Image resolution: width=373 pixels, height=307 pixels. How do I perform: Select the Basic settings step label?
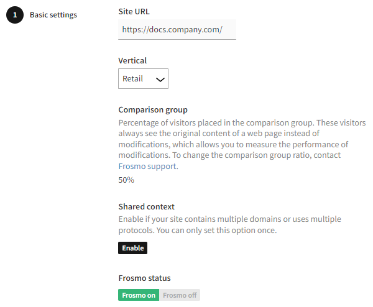[x=53, y=15]
